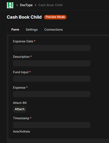Focus the Timestamp input field

52,125
